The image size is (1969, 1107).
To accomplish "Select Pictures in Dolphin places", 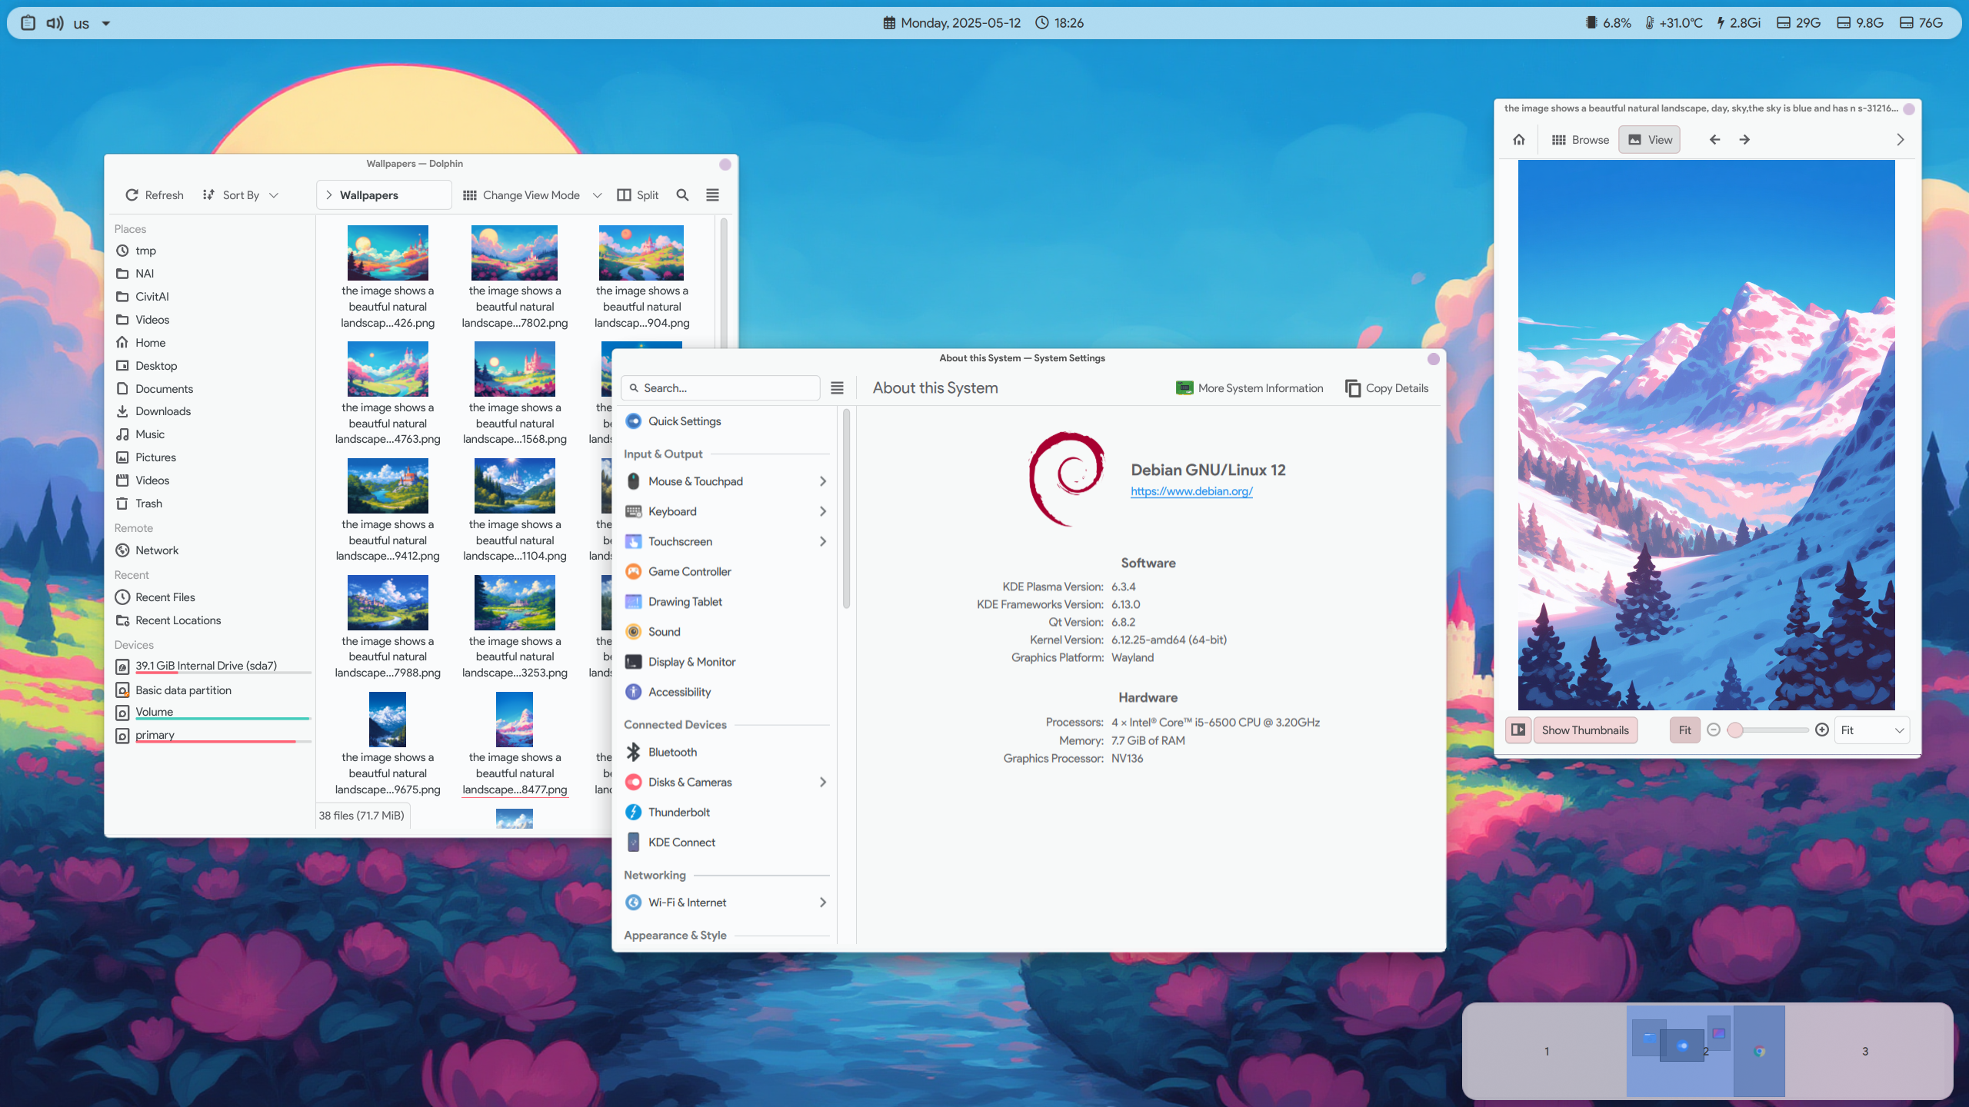I will click(x=212, y=457).
